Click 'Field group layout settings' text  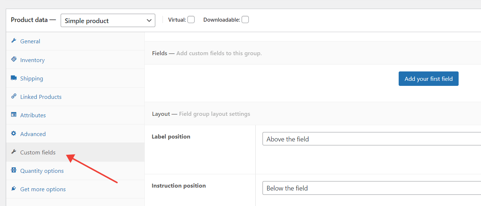(214, 114)
